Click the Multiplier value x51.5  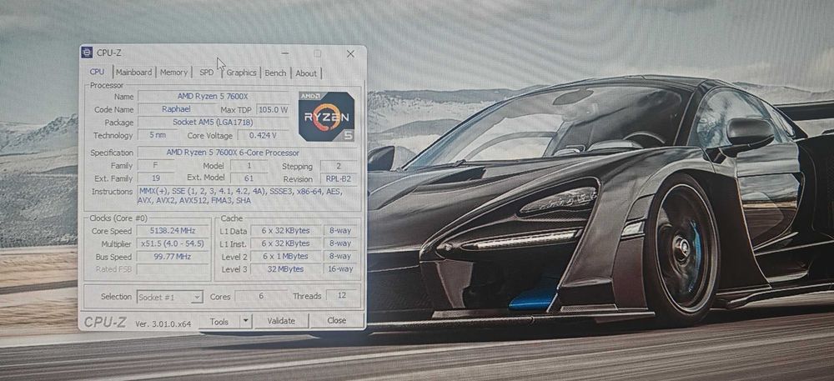tap(173, 243)
